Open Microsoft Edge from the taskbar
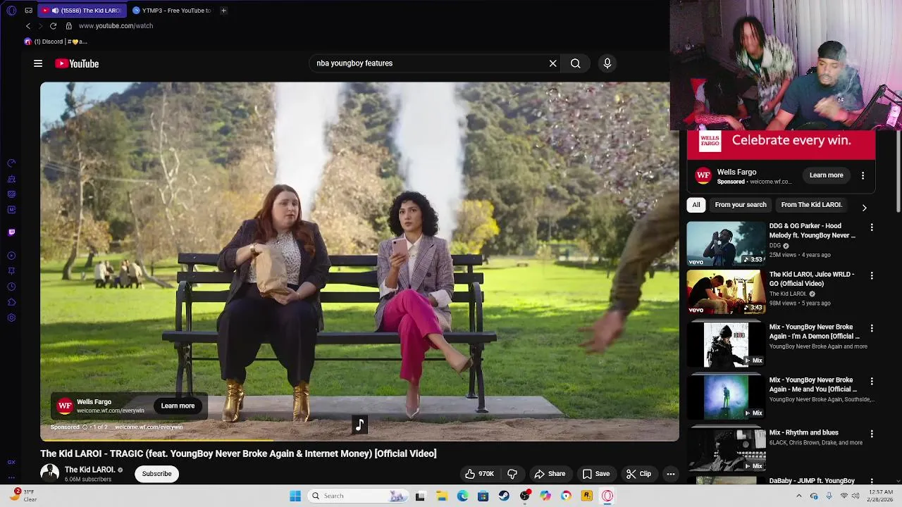The width and height of the screenshot is (902, 507). pyautogui.click(x=462, y=496)
